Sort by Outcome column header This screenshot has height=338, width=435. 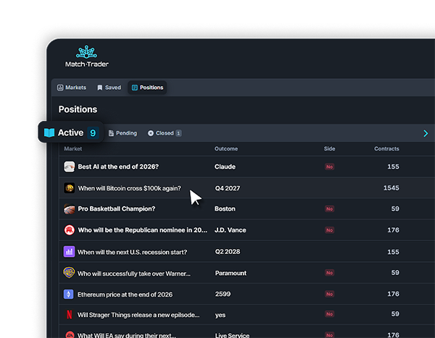tap(226, 149)
